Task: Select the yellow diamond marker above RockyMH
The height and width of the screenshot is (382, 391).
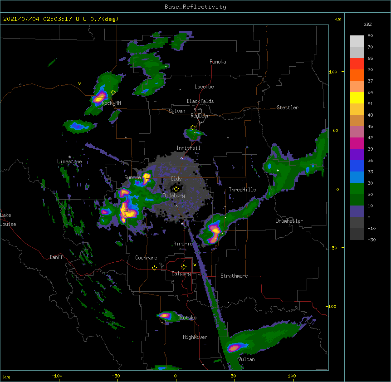Action: [x=113, y=93]
